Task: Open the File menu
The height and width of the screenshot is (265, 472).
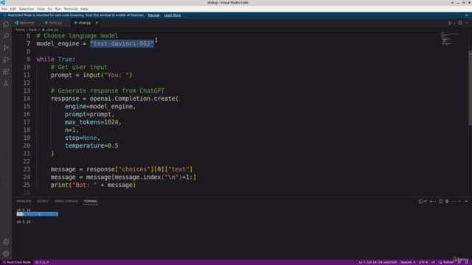Action: [x=4, y=9]
